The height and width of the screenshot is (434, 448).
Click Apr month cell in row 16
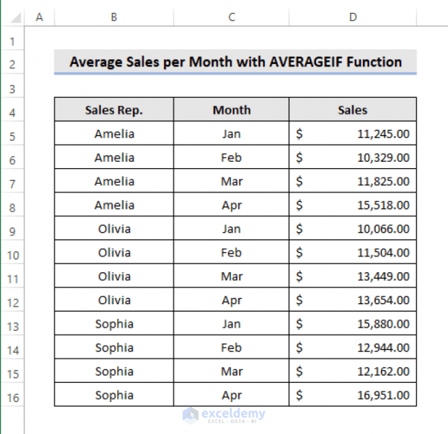click(x=232, y=394)
